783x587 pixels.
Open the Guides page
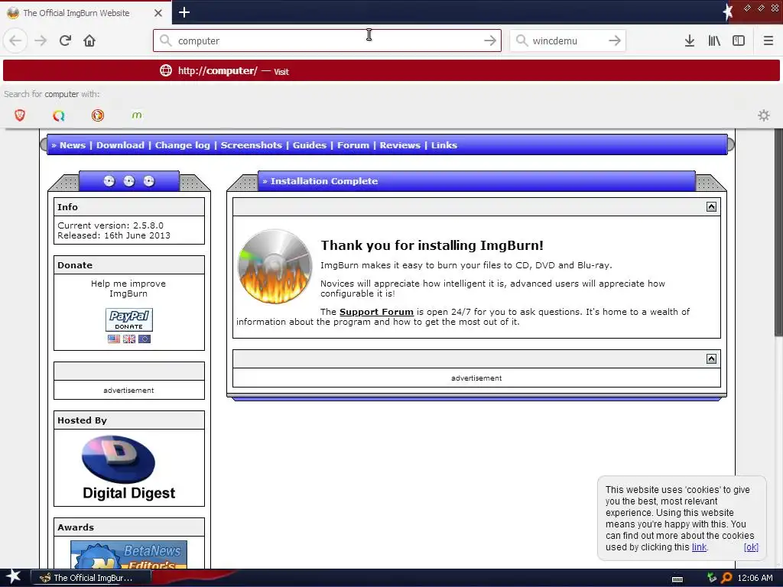coord(310,145)
